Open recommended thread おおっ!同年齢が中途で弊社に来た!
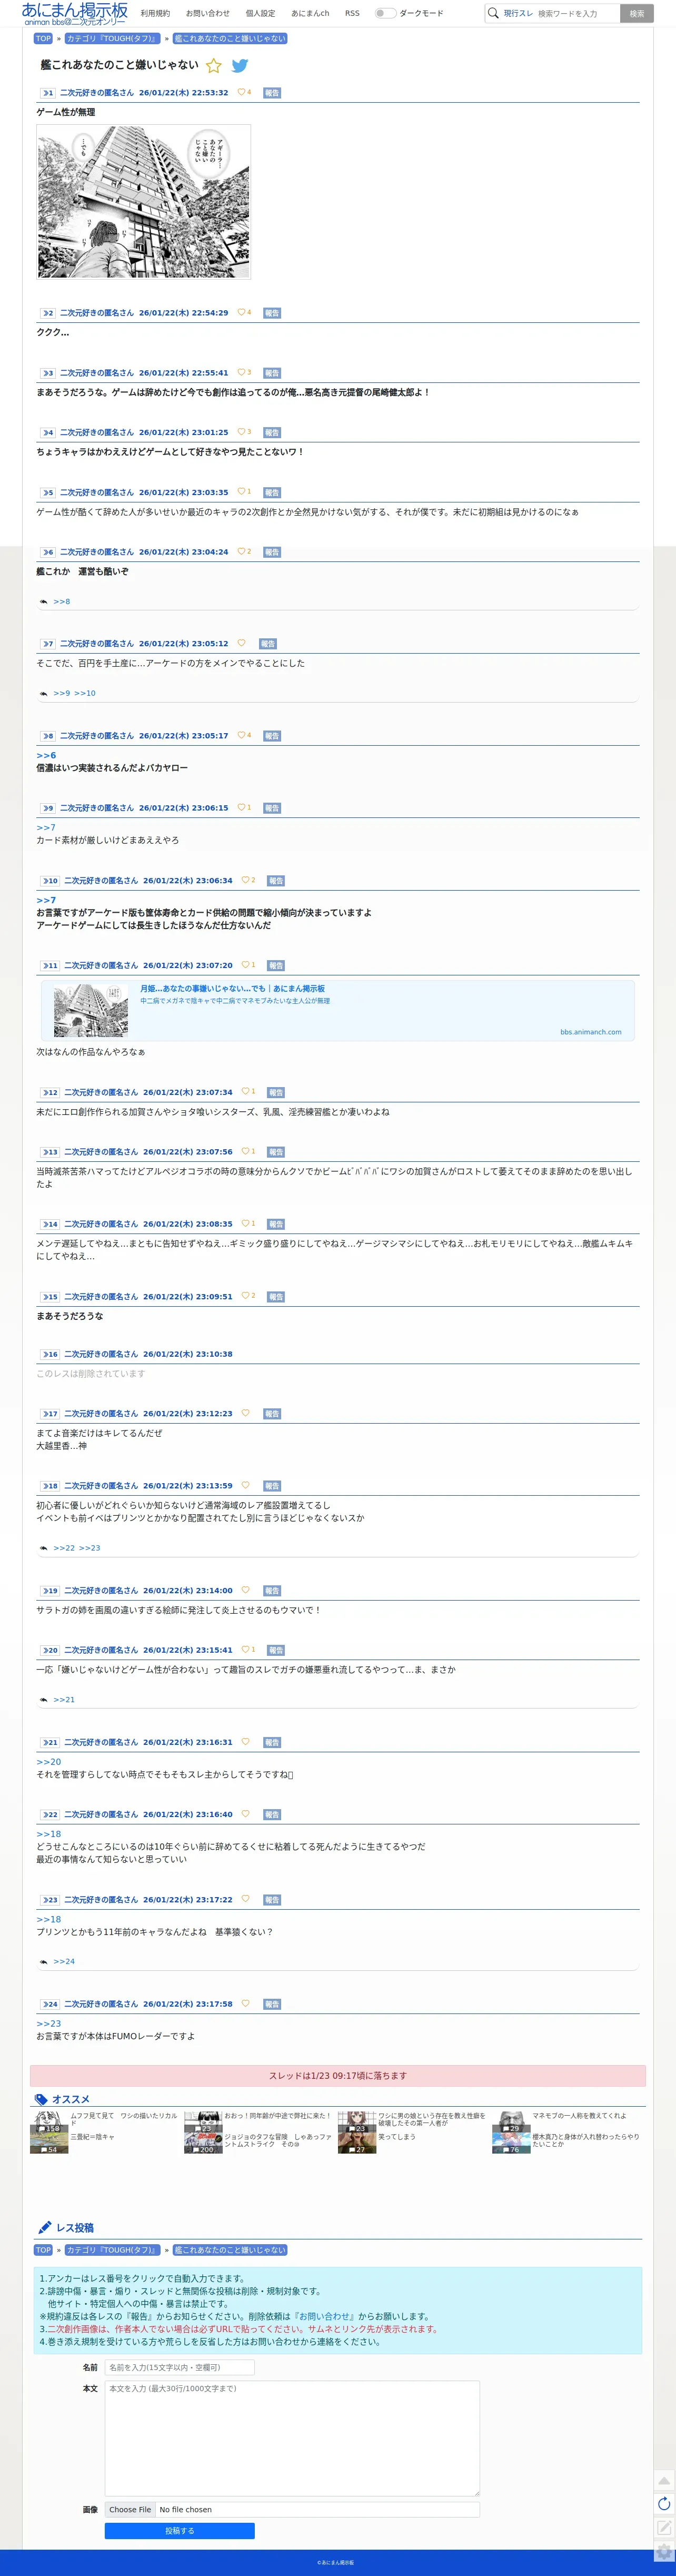Viewport: 676px width, 2576px height. coord(277,2116)
